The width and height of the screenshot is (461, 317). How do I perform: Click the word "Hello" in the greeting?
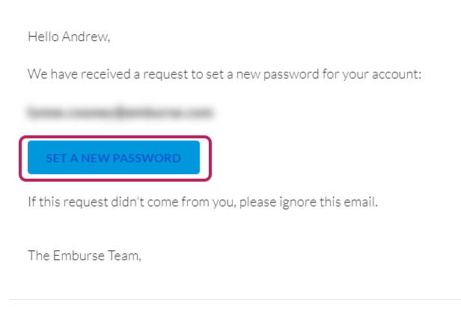[x=43, y=35]
